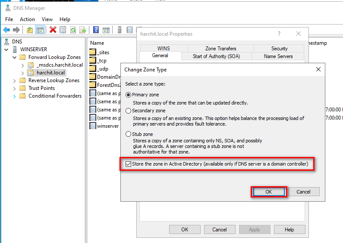Viewport: 343px width, 243px height.
Task: Switch to the Zone Transfers tab
Action: coord(220,49)
